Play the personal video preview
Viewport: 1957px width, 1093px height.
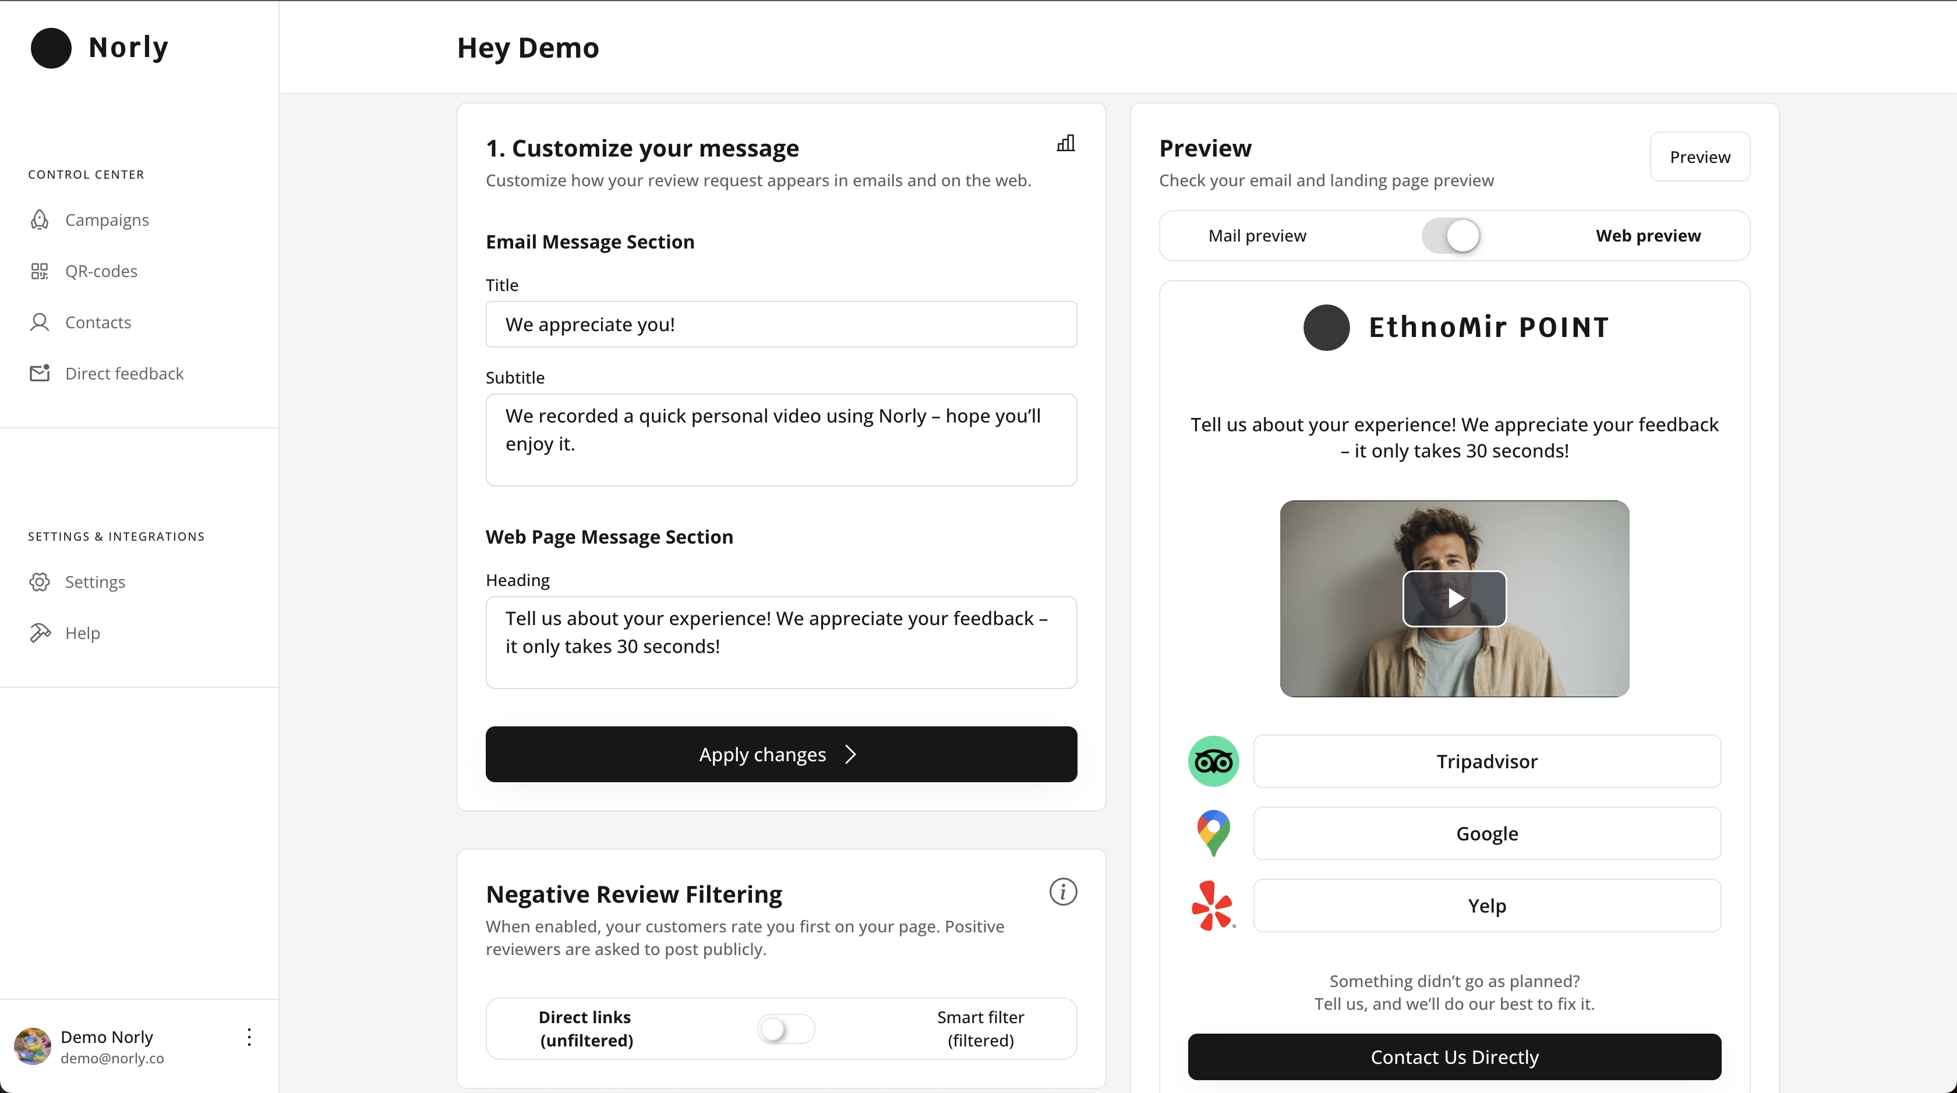click(x=1454, y=599)
